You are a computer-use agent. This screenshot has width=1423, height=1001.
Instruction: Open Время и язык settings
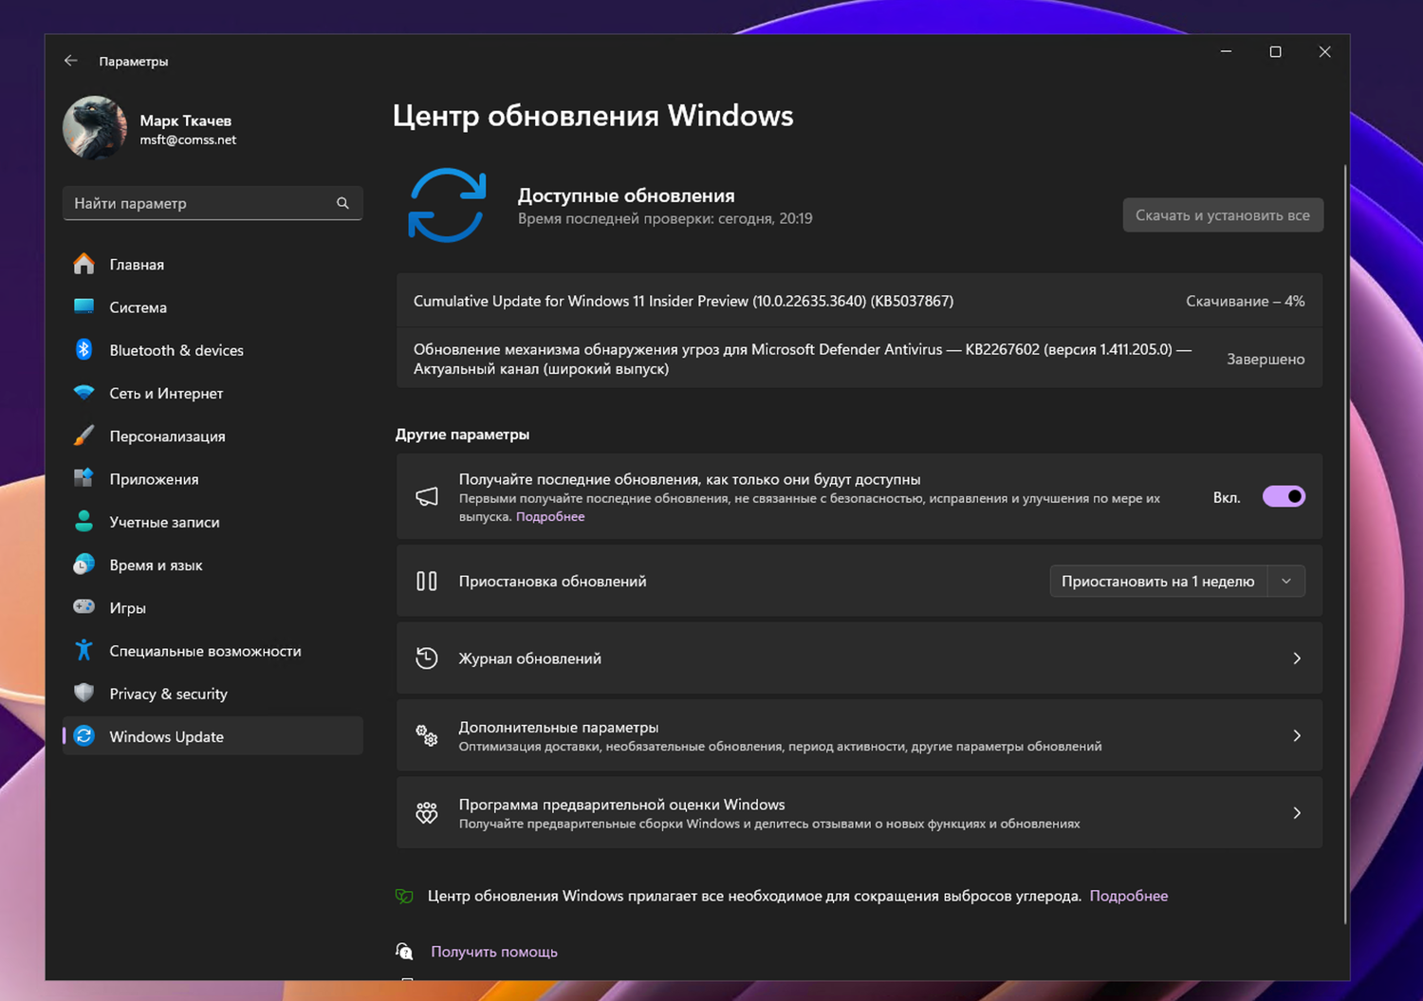[x=213, y=565]
